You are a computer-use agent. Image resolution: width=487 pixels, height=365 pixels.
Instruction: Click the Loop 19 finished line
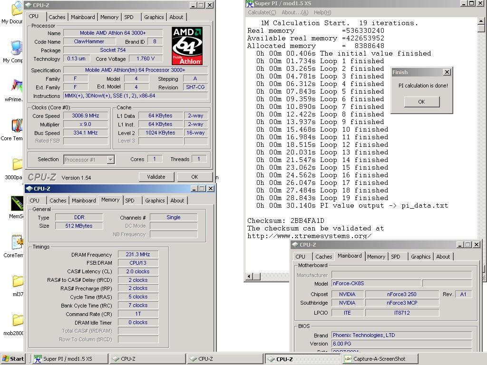[x=322, y=198]
